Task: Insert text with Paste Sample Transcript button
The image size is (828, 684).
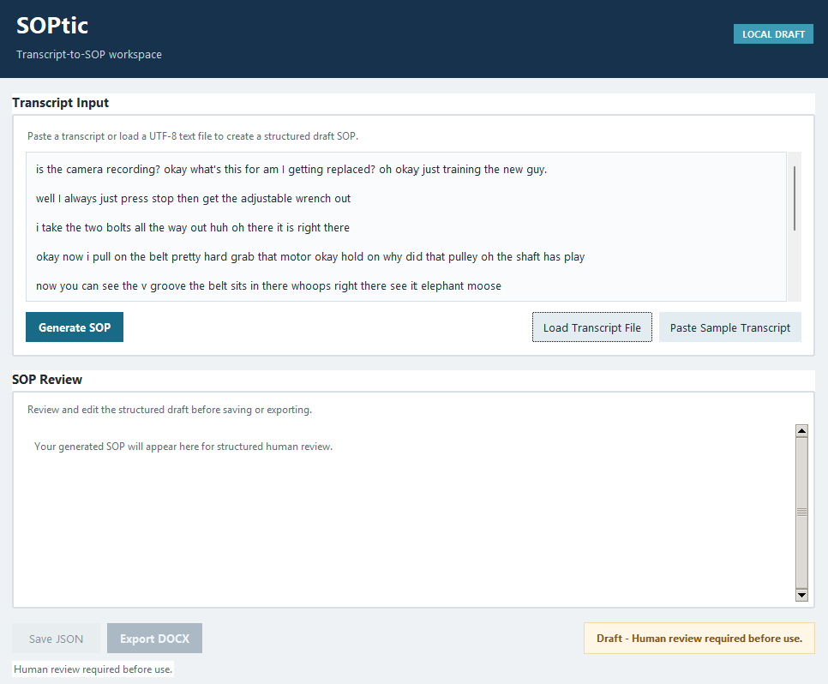Action: [x=729, y=327]
